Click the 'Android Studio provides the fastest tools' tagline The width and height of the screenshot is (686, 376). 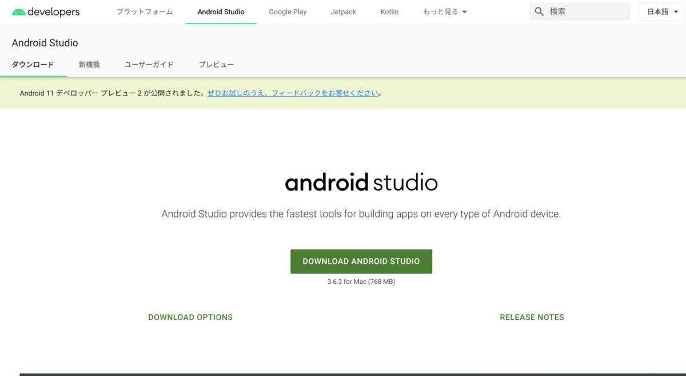coord(361,214)
